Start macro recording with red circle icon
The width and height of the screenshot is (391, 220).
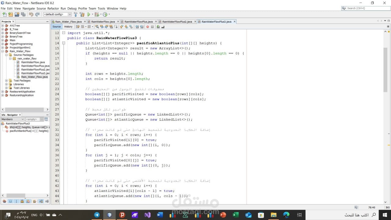coord(148,27)
